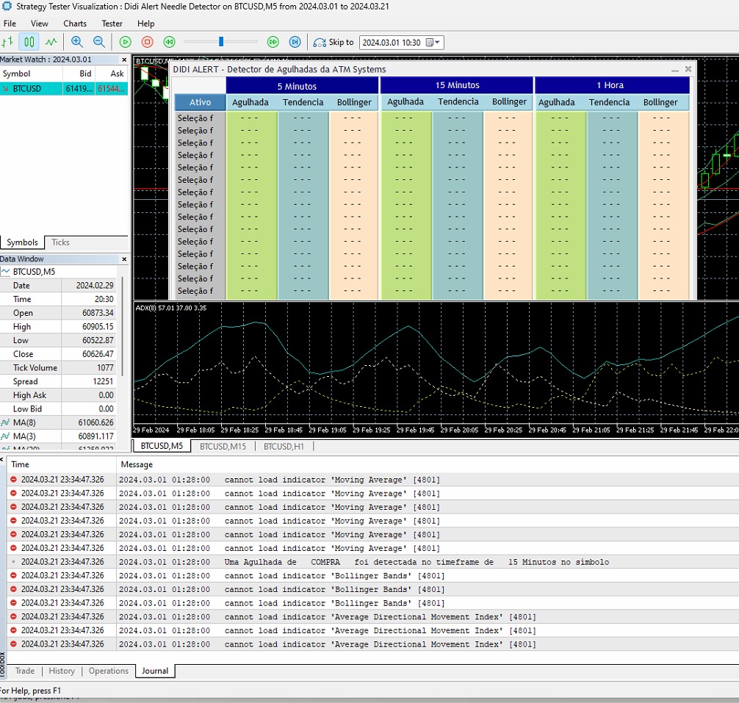Open the BTCUSD,H1 chart tab
739x703 pixels.
[x=284, y=446]
